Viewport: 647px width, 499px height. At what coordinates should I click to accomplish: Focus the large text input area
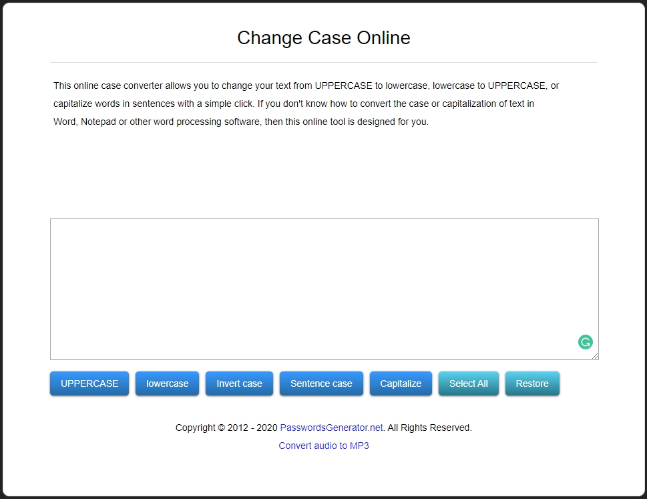click(x=314, y=287)
